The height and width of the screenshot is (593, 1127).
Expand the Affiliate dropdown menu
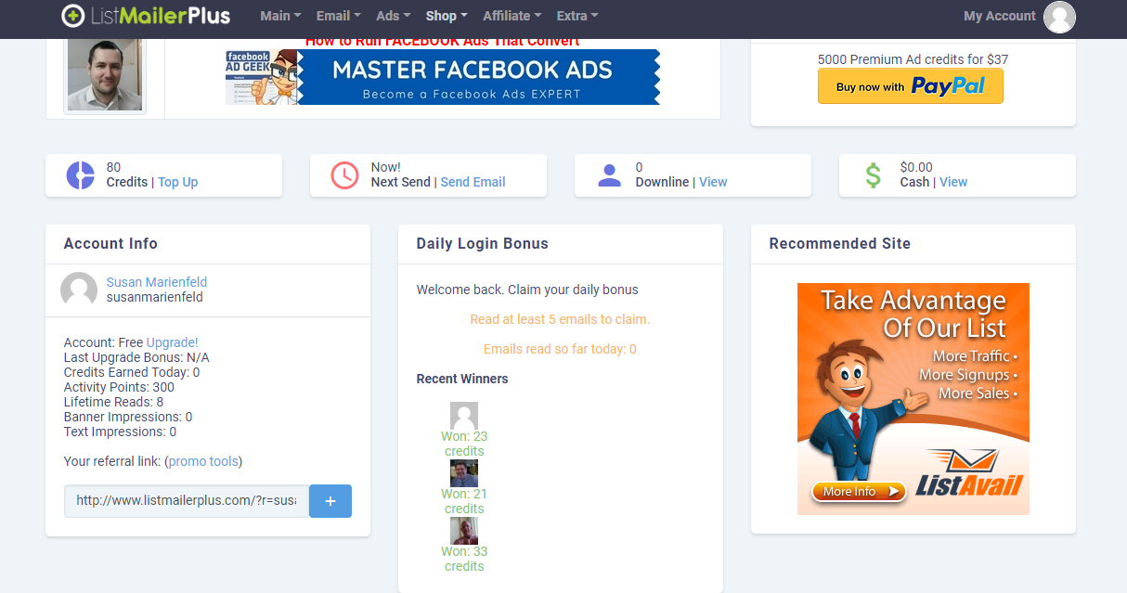[512, 16]
